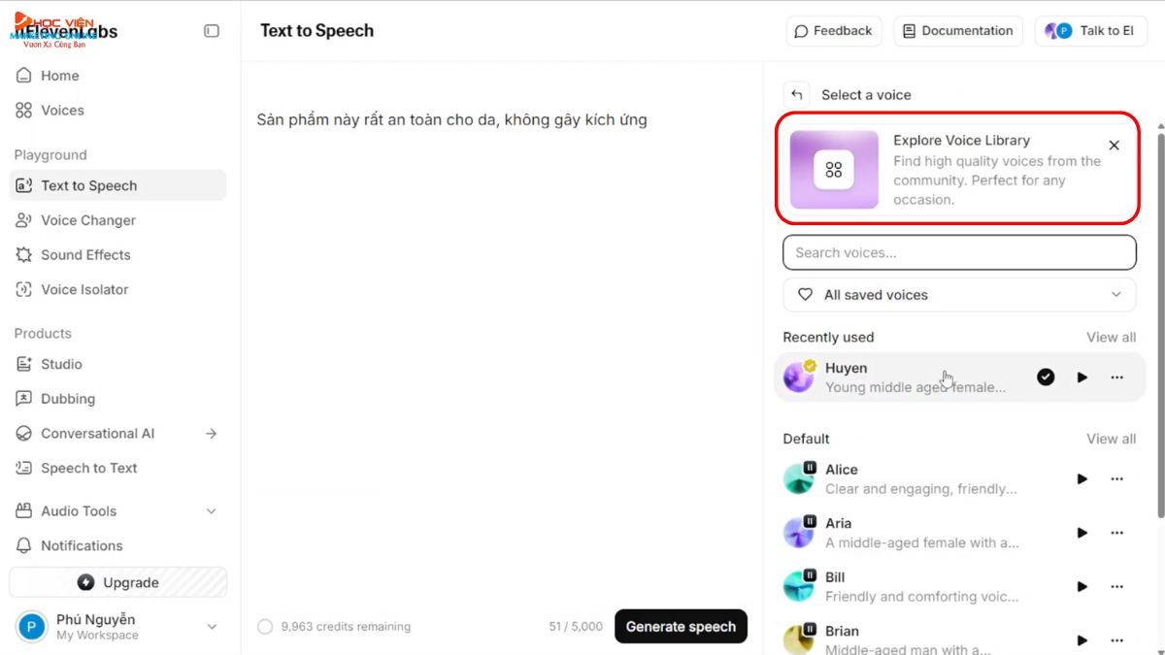Toggle the selected checkmark on Huyen voice
The height and width of the screenshot is (655, 1165).
[x=1046, y=377]
